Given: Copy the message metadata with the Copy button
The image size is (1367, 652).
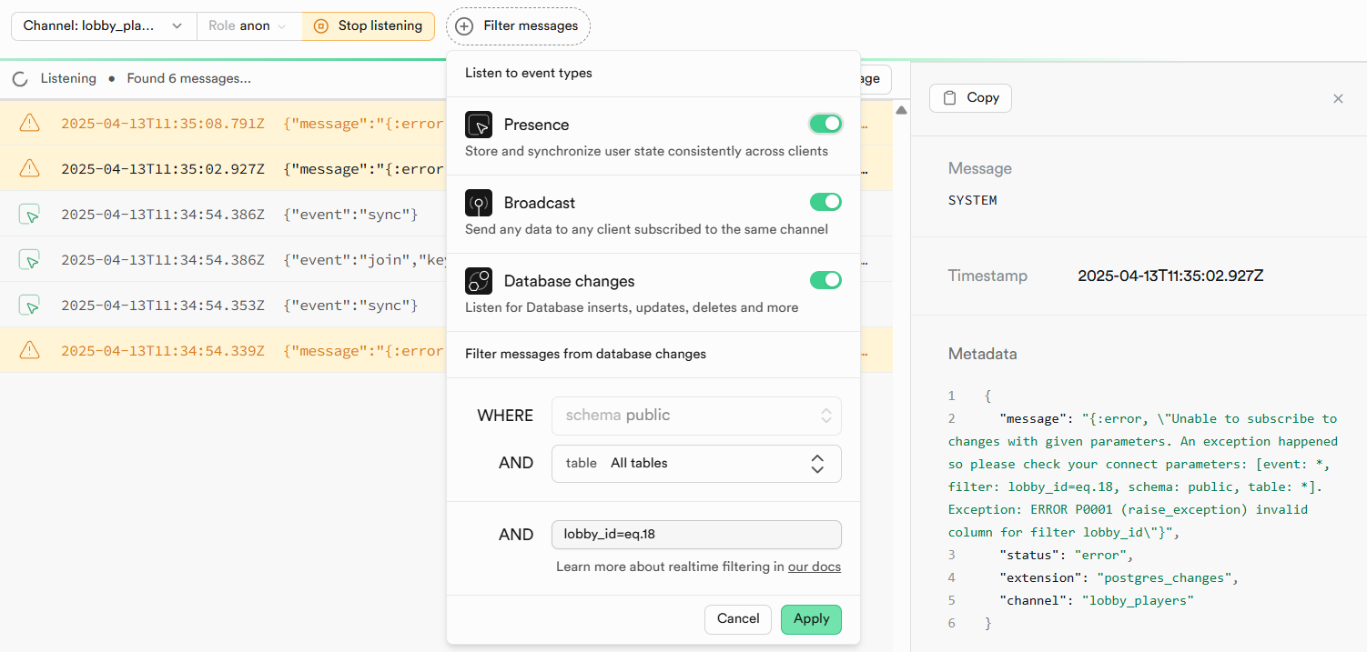Looking at the screenshot, I should tap(970, 98).
